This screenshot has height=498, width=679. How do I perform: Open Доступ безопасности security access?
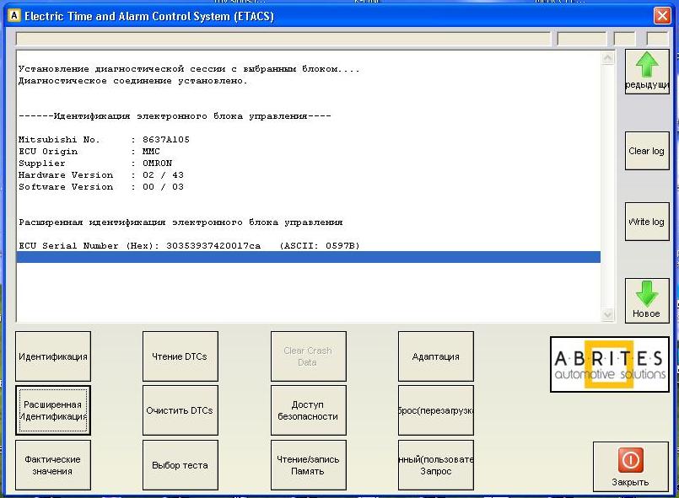[x=308, y=410]
